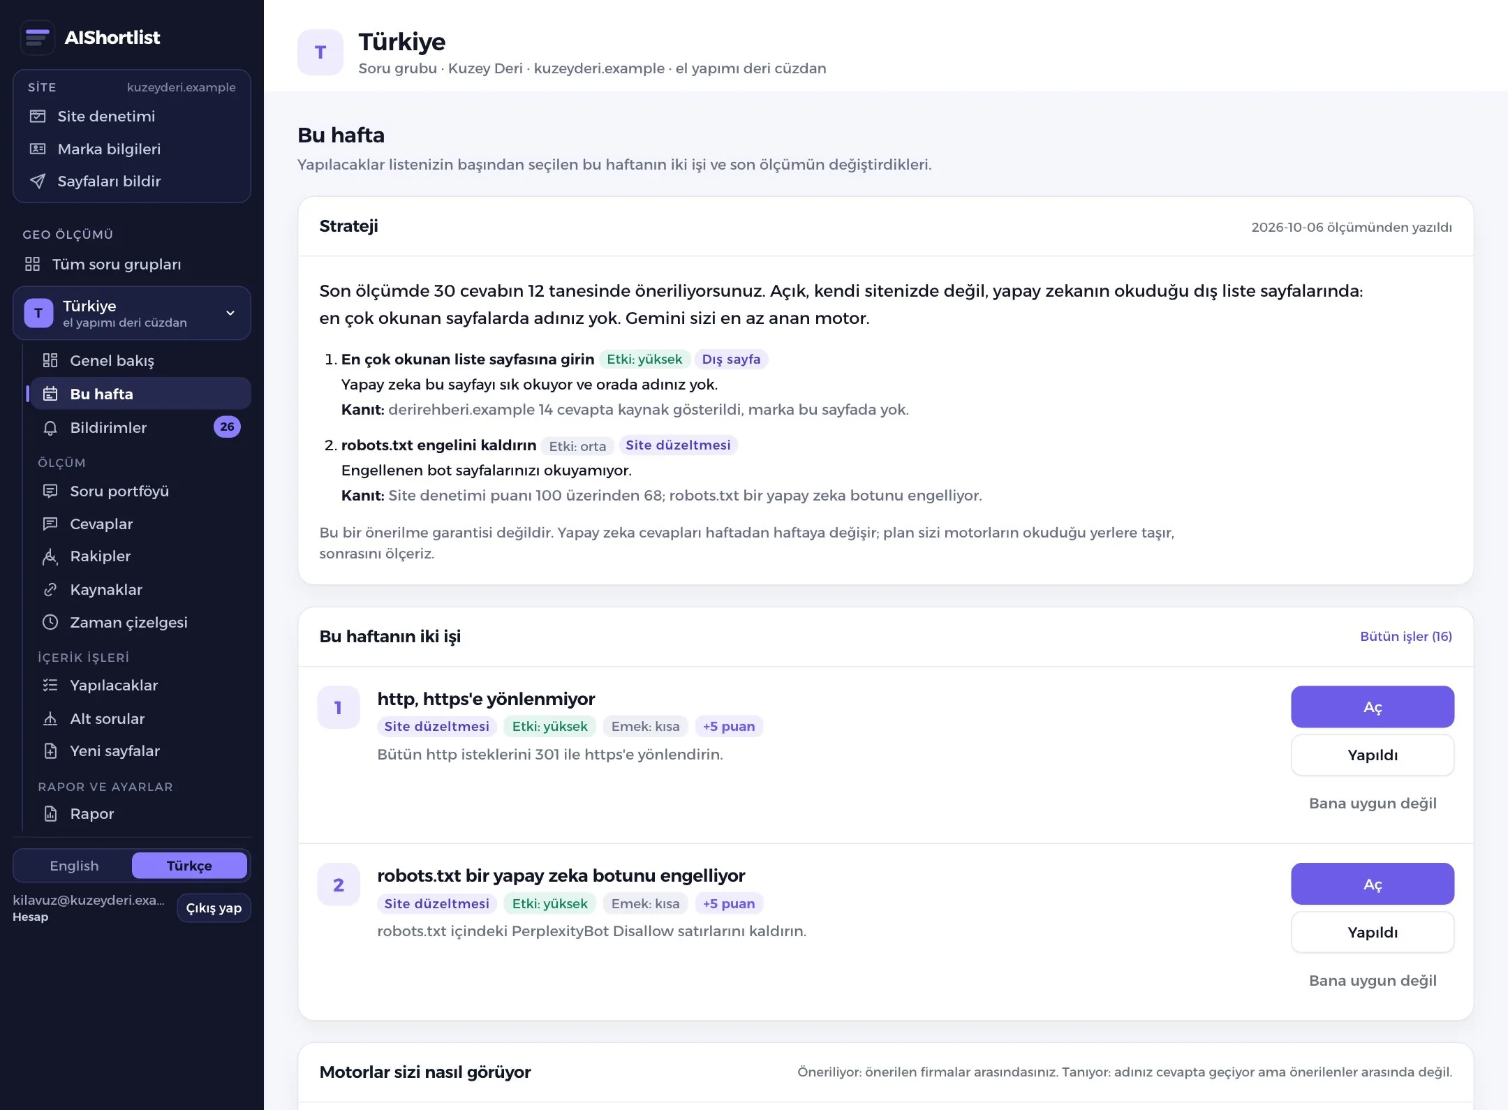Click the Bildirimler bell icon

tap(50, 428)
